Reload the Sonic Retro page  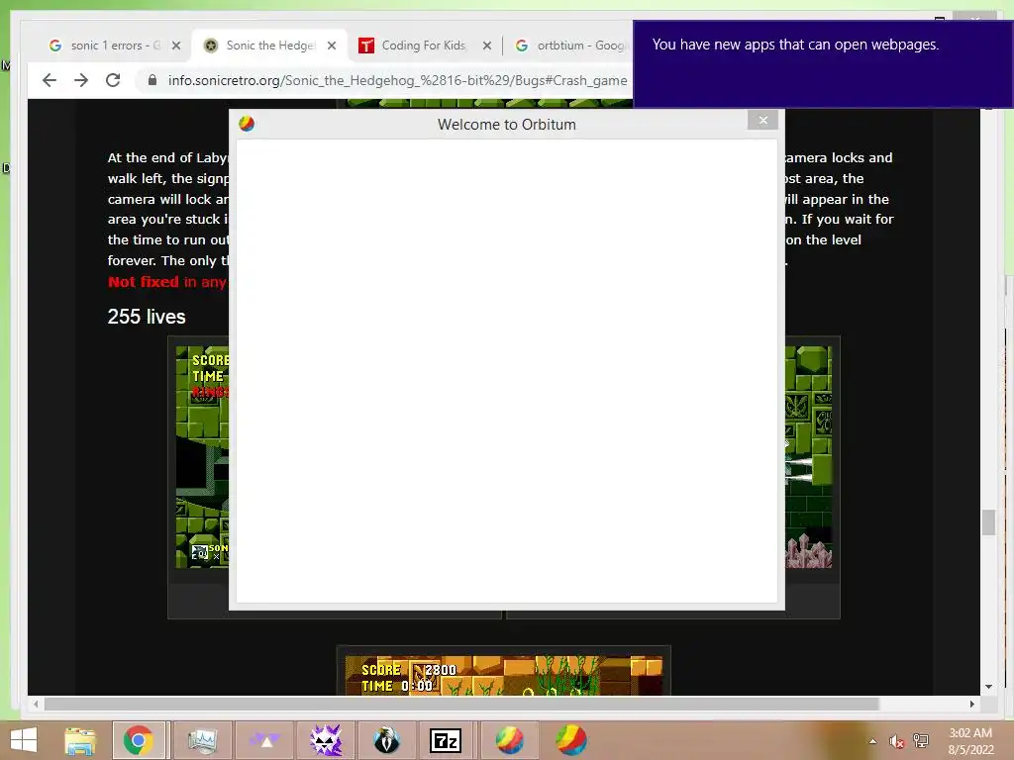pos(113,80)
